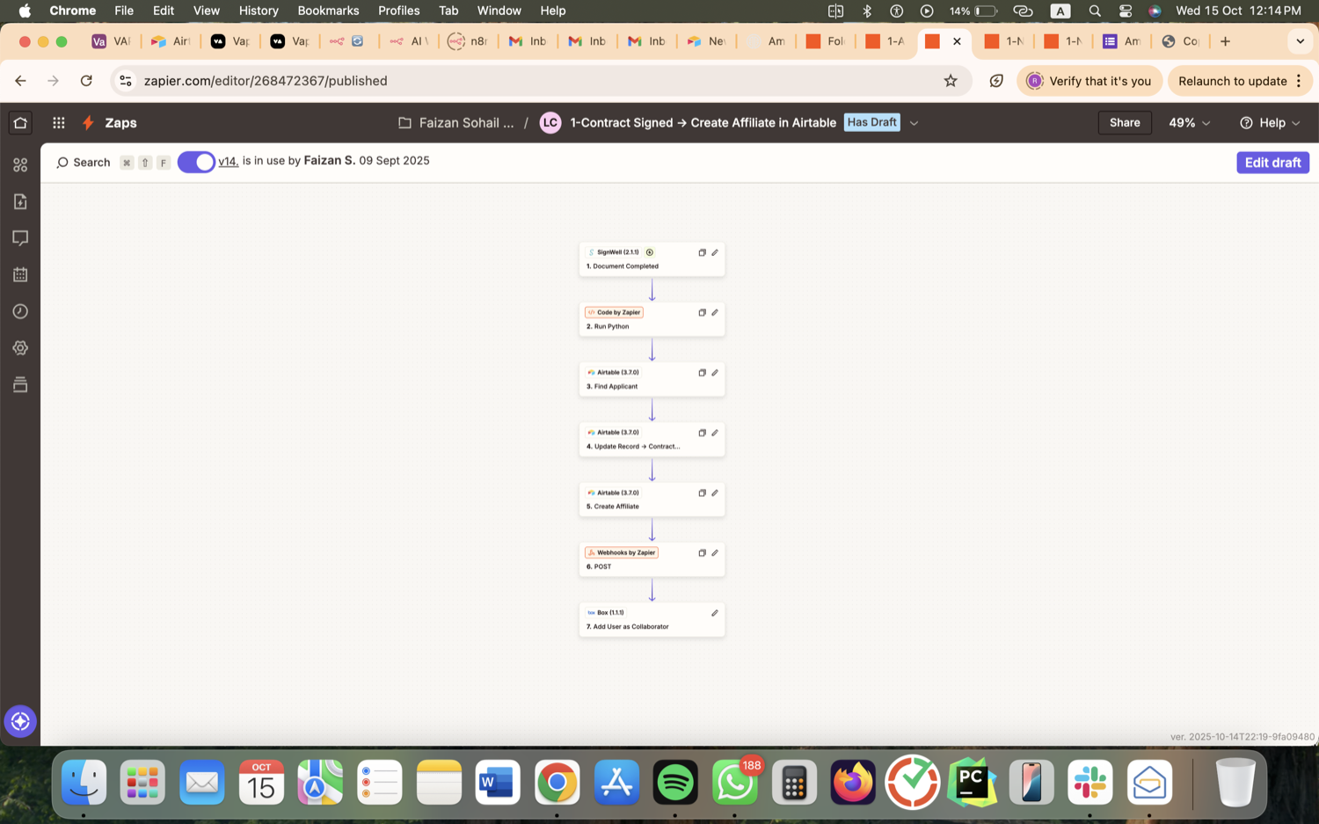Click the trigger status icon beside SignWell
This screenshot has height=824, width=1319.
click(x=650, y=252)
